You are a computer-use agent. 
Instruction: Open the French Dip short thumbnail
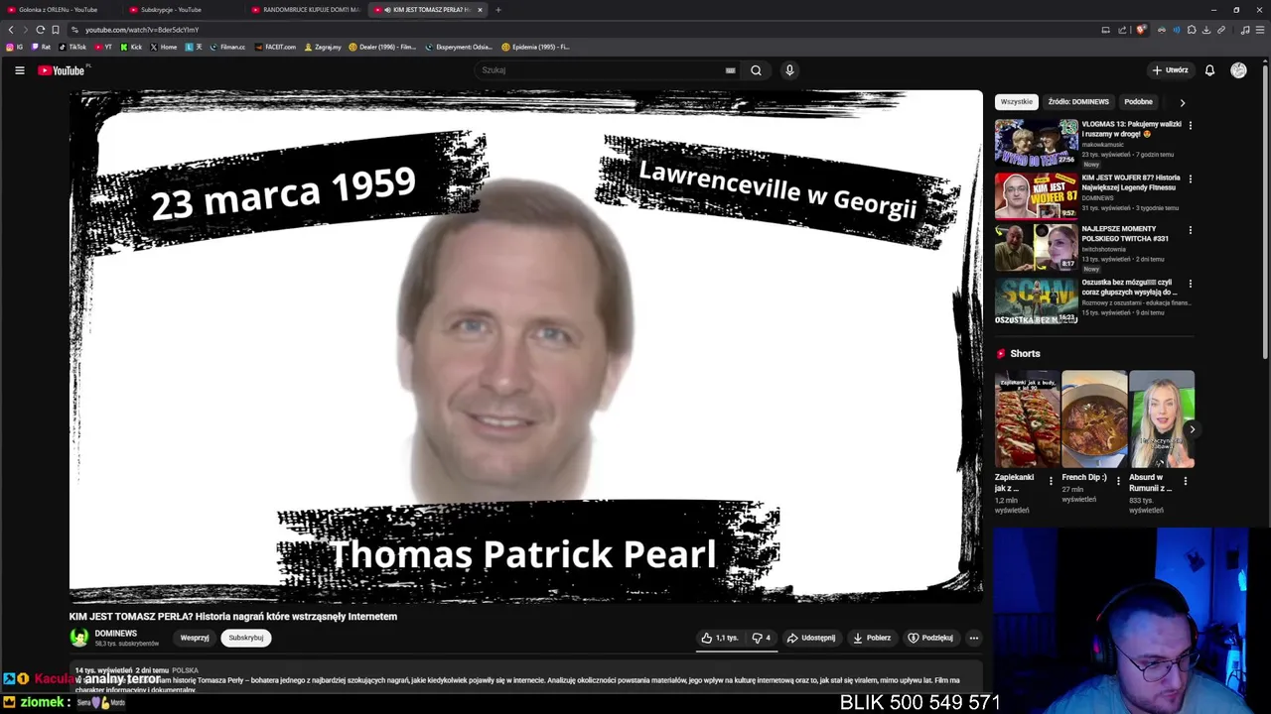1094,418
